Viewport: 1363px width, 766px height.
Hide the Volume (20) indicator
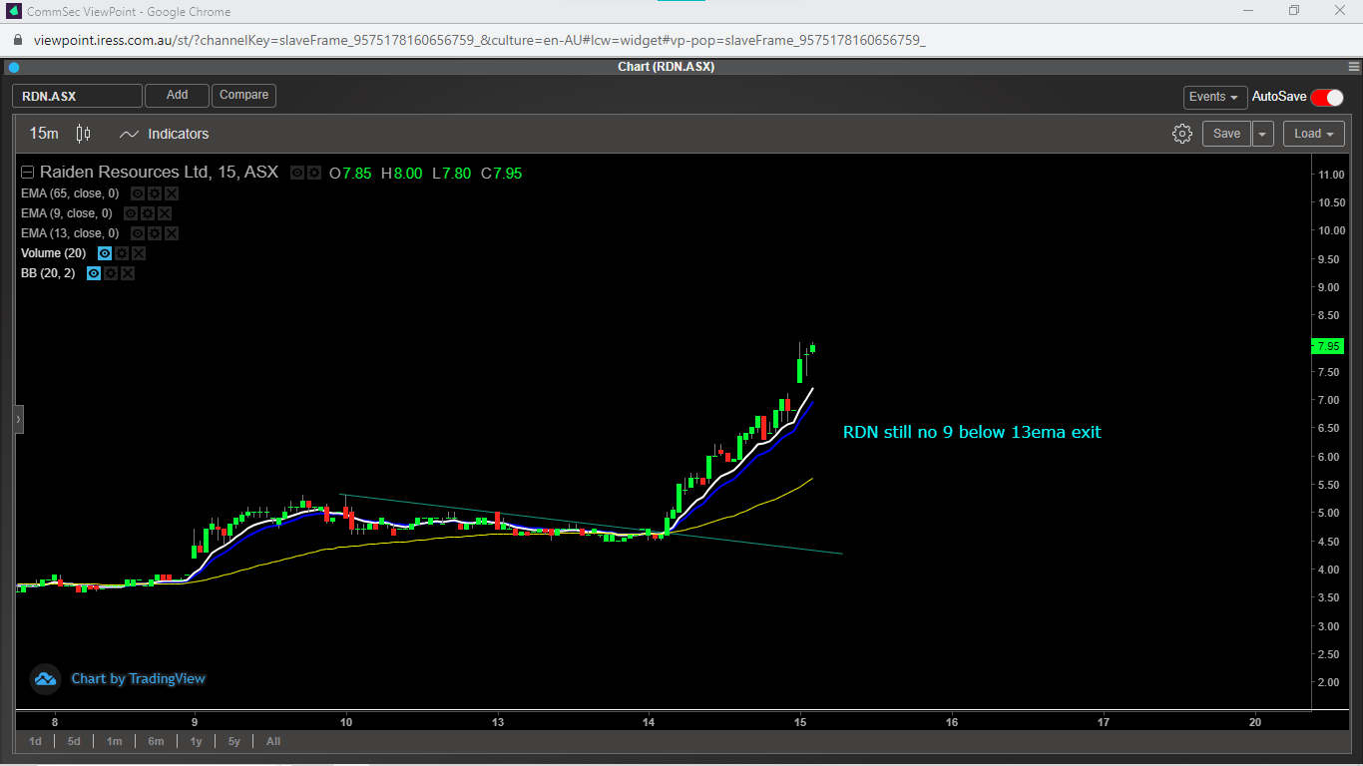[x=105, y=253]
